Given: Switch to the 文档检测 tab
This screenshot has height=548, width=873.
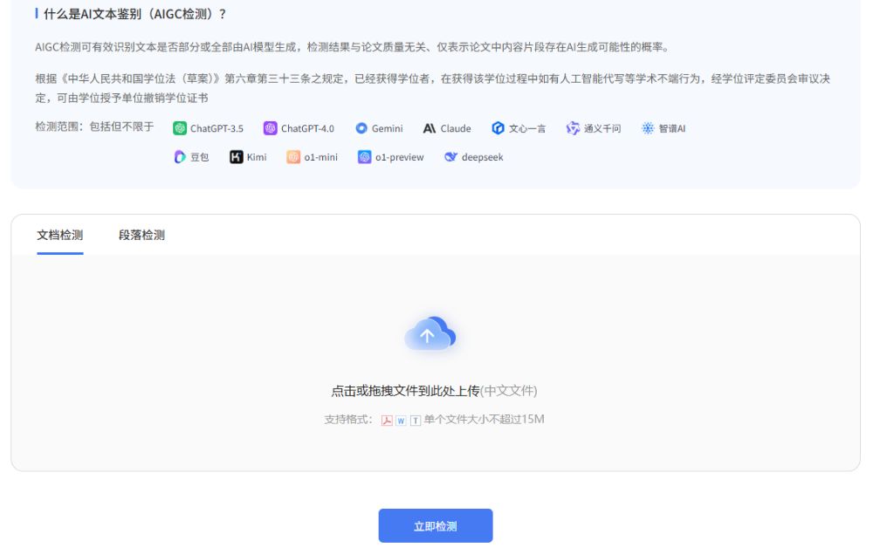Looking at the screenshot, I should point(60,235).
